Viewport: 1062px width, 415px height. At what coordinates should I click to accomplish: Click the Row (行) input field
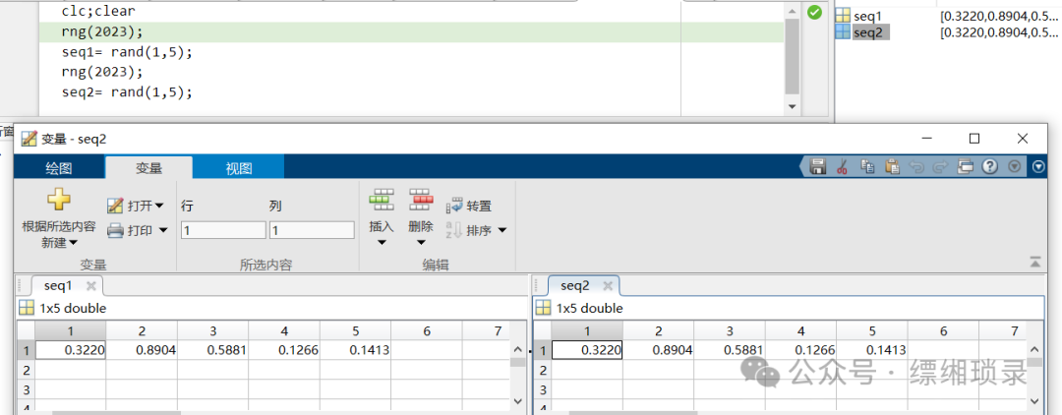click(223, 230)
